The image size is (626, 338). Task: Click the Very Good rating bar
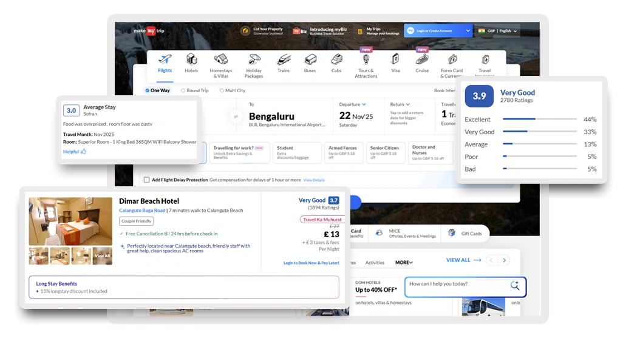click(540, 131)
